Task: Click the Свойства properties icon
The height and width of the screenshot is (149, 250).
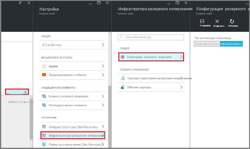Action: coord(43,45)
